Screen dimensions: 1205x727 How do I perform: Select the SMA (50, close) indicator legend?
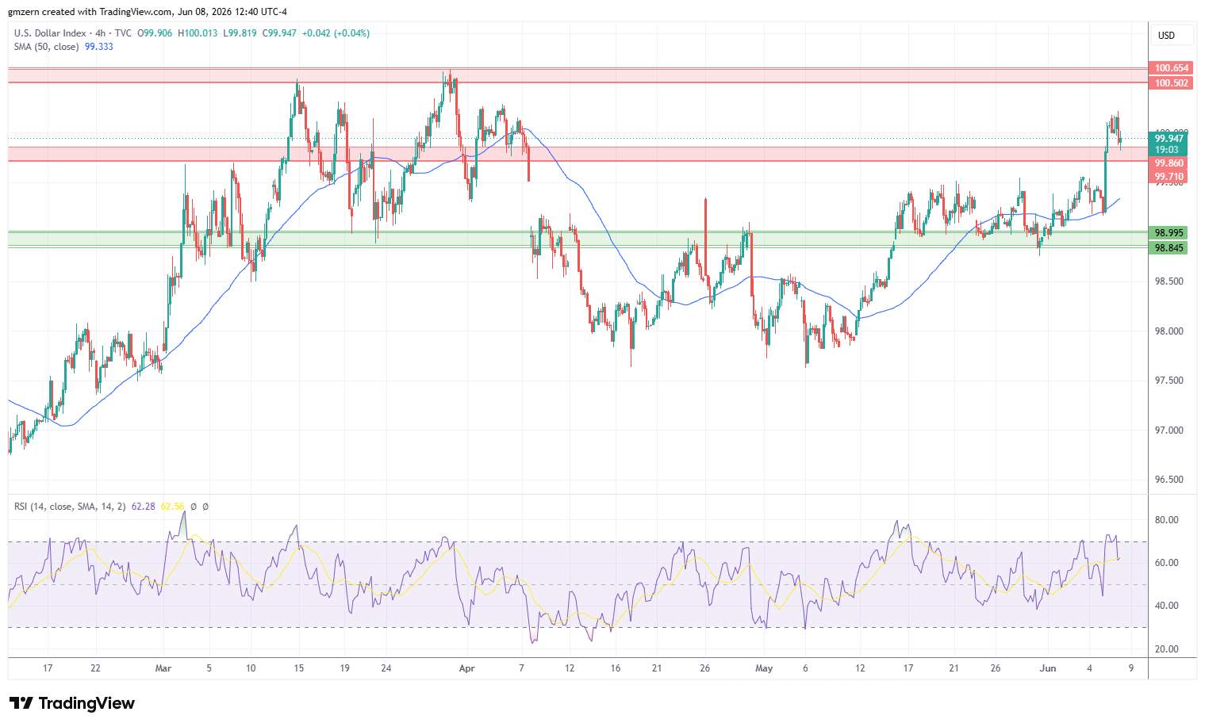pos(46,47)
